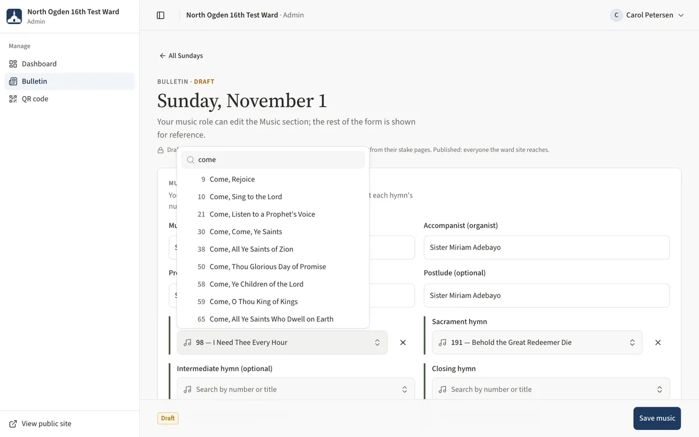Click the hymn search box containing 'come'
Image resolution: width=699 pixels, height=437 pixels.
(x=273, y=160)
